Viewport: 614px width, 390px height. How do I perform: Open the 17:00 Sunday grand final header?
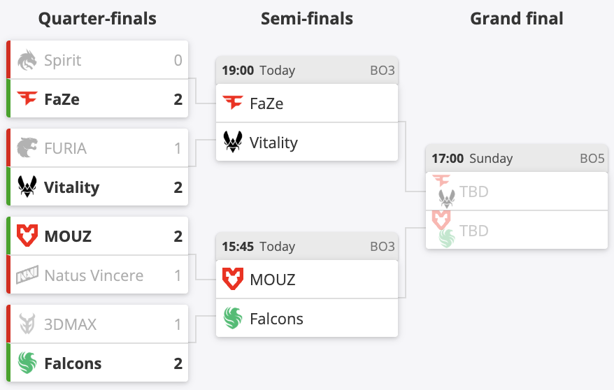pyautogui.click(x=516, y=159)
